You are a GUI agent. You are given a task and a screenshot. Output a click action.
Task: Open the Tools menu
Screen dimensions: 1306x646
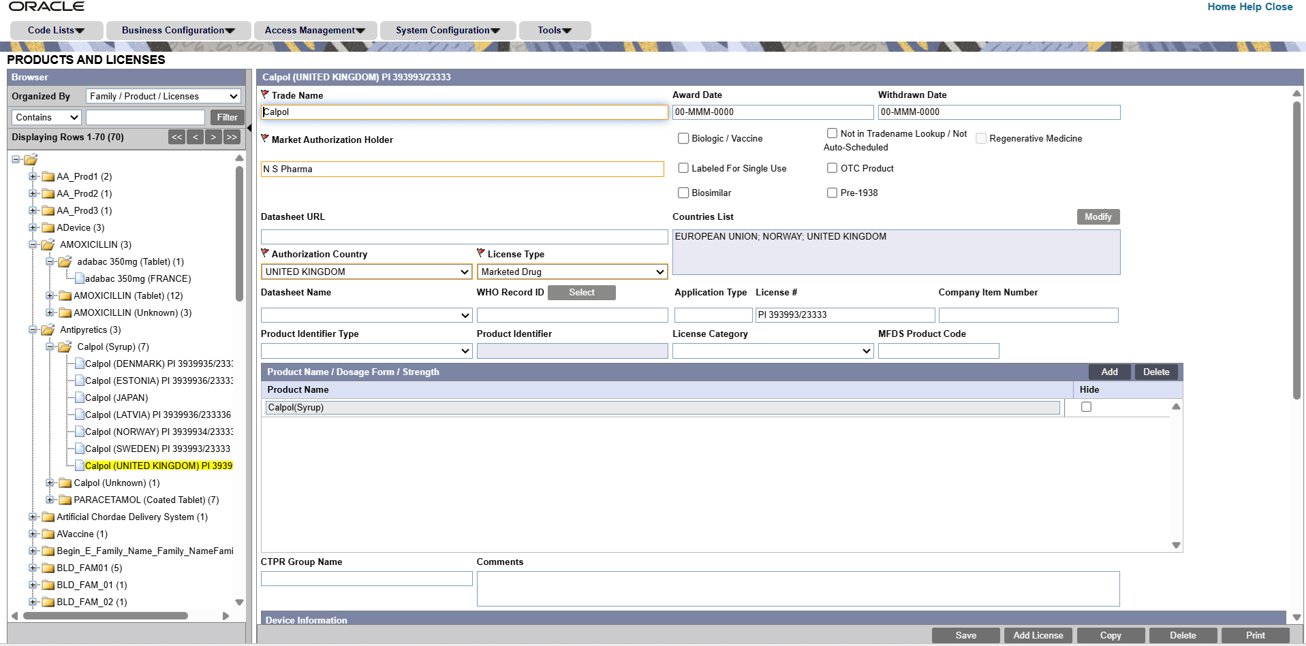554,30
